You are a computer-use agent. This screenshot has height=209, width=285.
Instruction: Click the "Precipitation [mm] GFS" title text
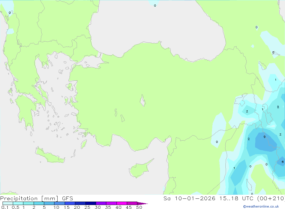tap(36, 198)
